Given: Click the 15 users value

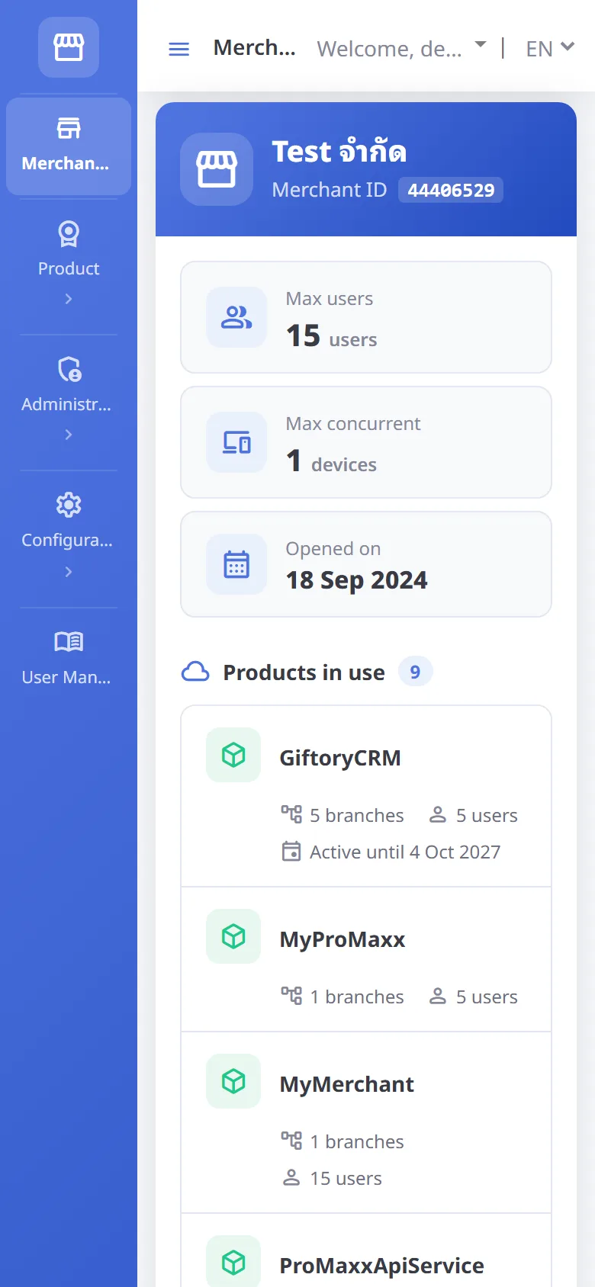Looking at the screenshot, I should 331,335.
